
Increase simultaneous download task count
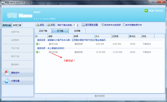(78, 24)
